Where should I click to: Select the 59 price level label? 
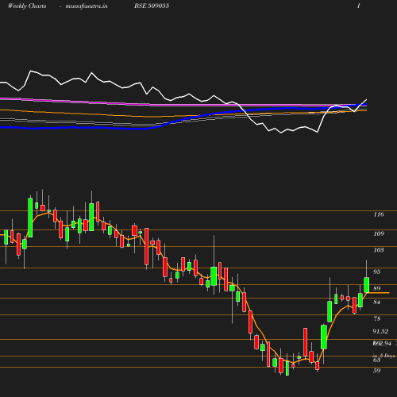click(x=376, y=371)
